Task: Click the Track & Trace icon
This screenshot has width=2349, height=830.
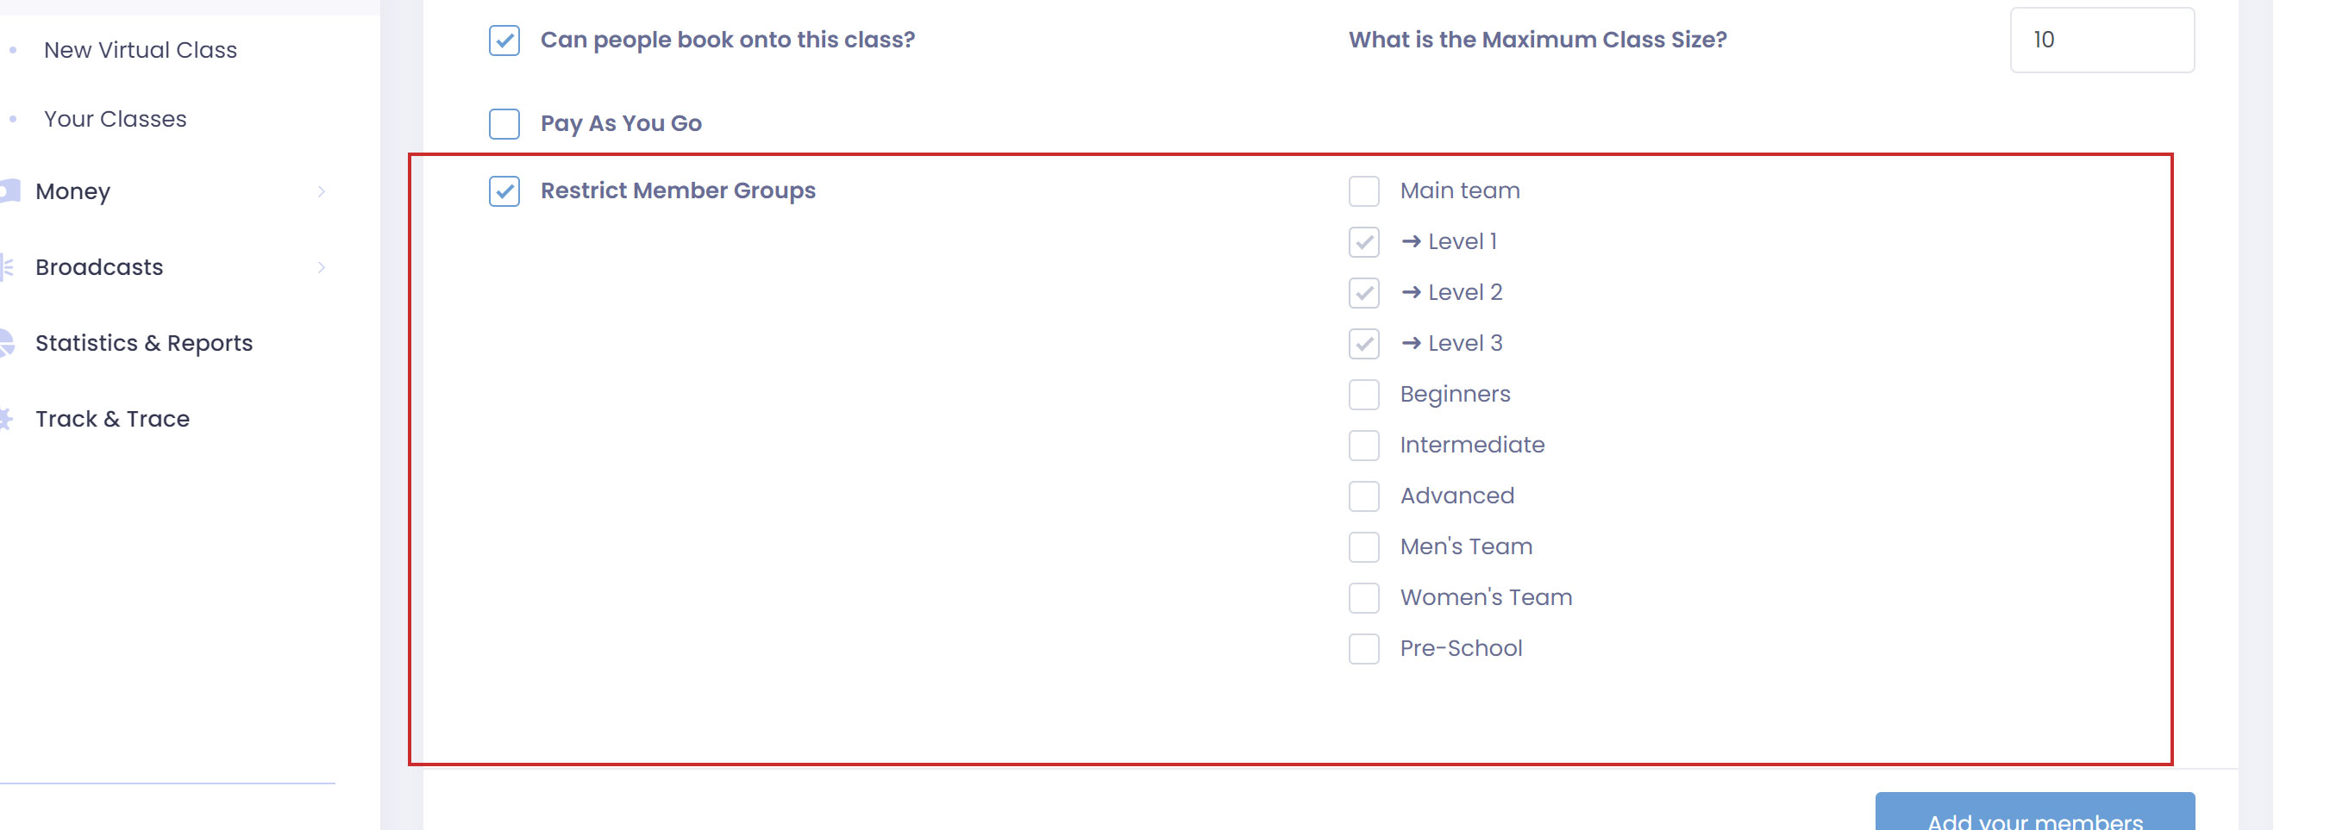Action: pyautogui.click(x=7, y=418)
